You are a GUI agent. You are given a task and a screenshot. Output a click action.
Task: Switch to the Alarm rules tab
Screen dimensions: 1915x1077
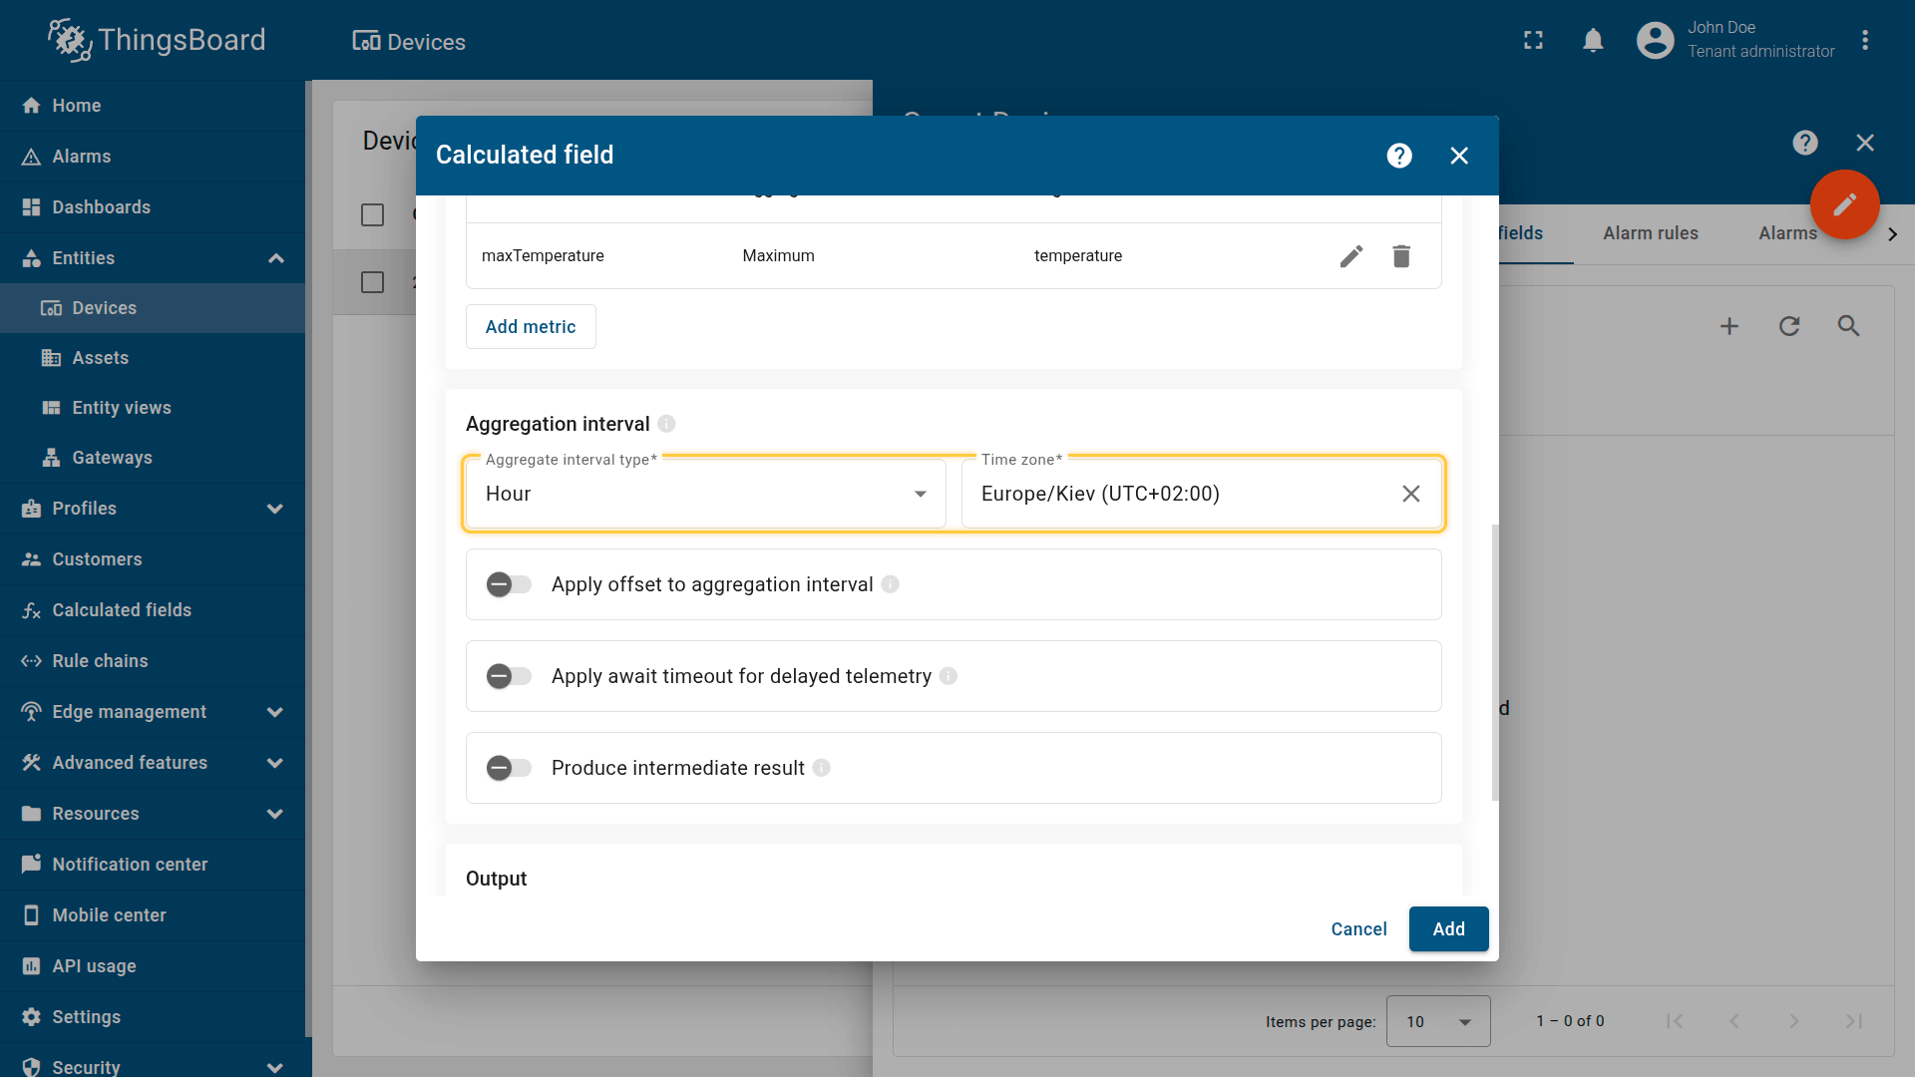1650,233
